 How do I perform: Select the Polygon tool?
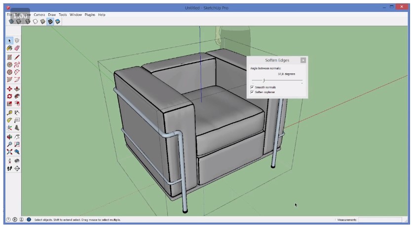coord(10,72)
